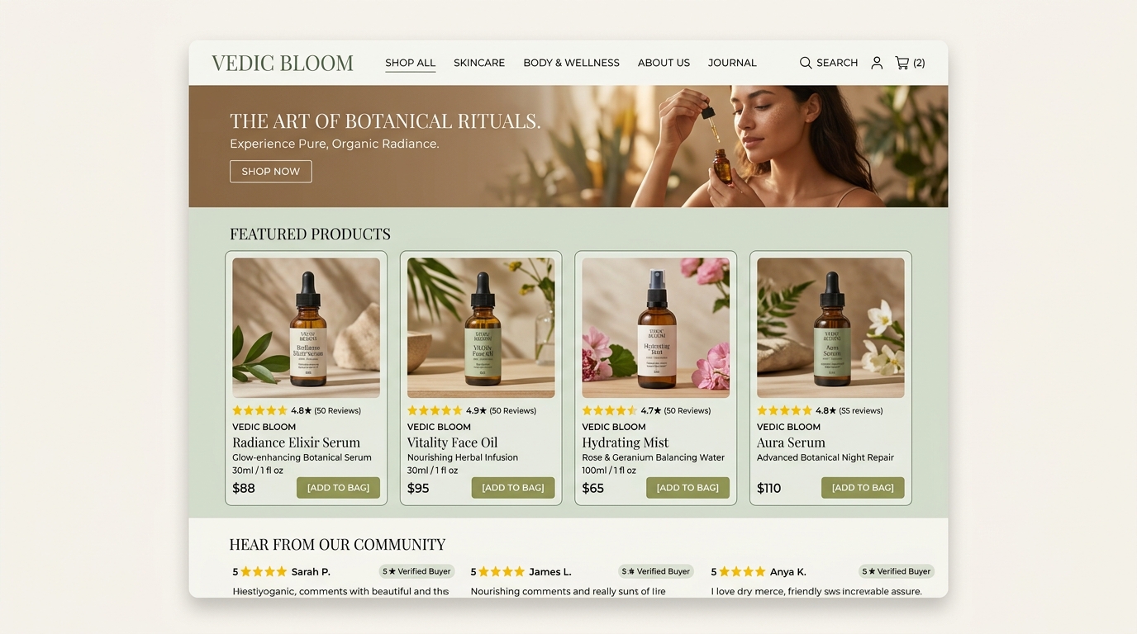Click the Radiance Elixir Serum title
This screenshot has height=634, width=1137.
tap(296, 442)
